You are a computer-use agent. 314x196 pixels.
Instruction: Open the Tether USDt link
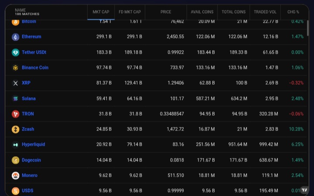[x=34, y=52]
